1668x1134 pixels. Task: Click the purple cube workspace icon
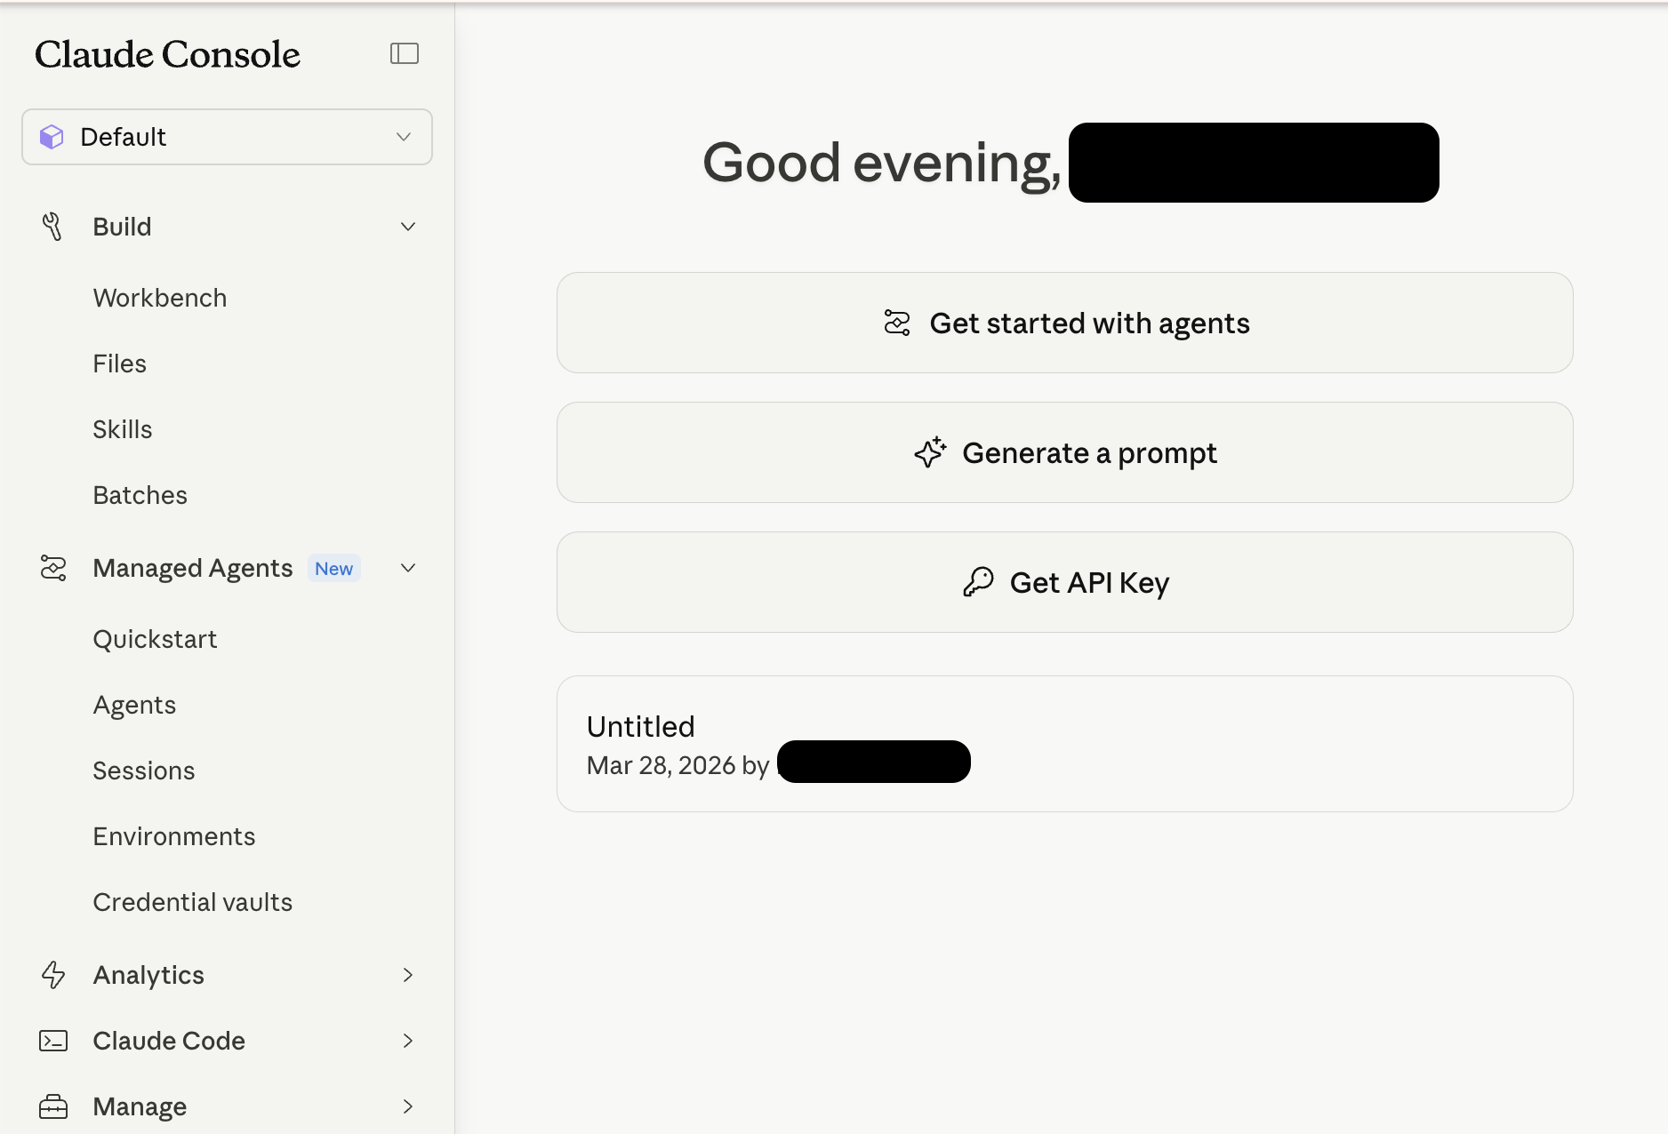tap(52, 137)
